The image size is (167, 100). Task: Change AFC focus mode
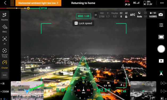coord(133,15)
